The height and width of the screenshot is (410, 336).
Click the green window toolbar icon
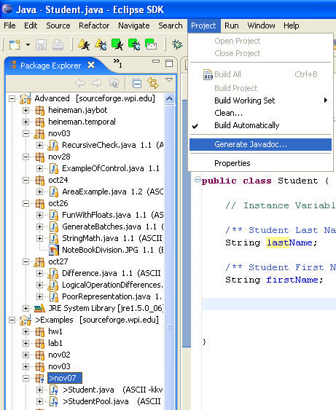tap(151, 44)
